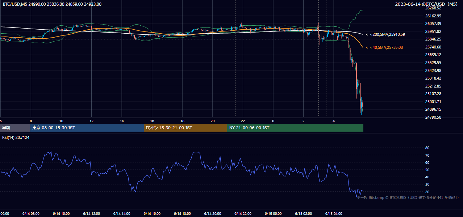Click RSI axis level 20
The height and width of the screenshot is (217, 463).
pos(427,192)
